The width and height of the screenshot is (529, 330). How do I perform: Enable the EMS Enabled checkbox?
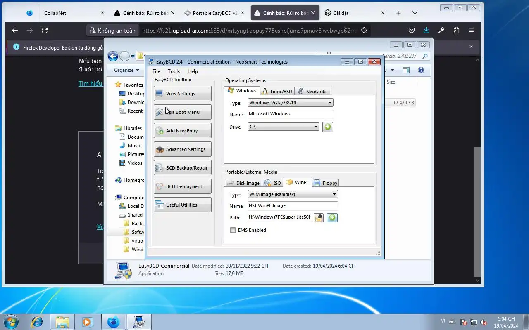coord(233,230)
